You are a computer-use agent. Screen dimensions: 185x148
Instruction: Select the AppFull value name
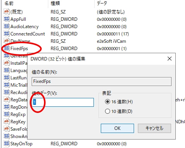point(18,19)
